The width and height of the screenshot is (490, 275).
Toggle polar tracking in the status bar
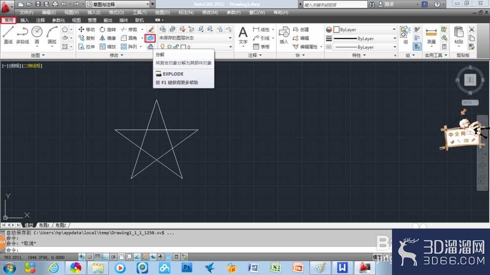pos(113,257)
